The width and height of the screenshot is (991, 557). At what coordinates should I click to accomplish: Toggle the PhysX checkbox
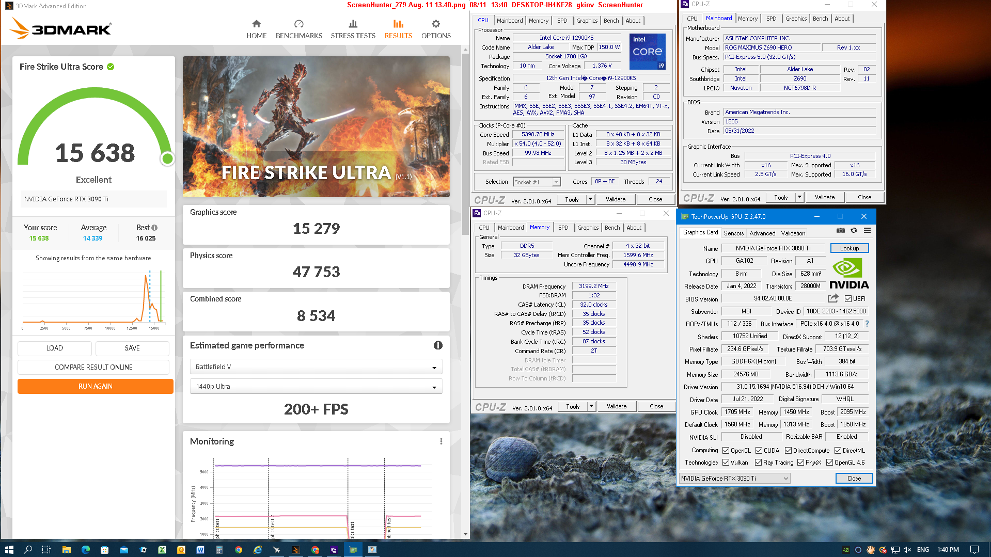coord(800,463)
